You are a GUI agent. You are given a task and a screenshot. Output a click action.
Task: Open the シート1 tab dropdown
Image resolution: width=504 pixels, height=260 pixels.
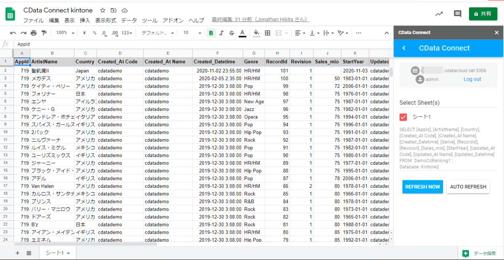pyautogui.click(x=68, y=254)
